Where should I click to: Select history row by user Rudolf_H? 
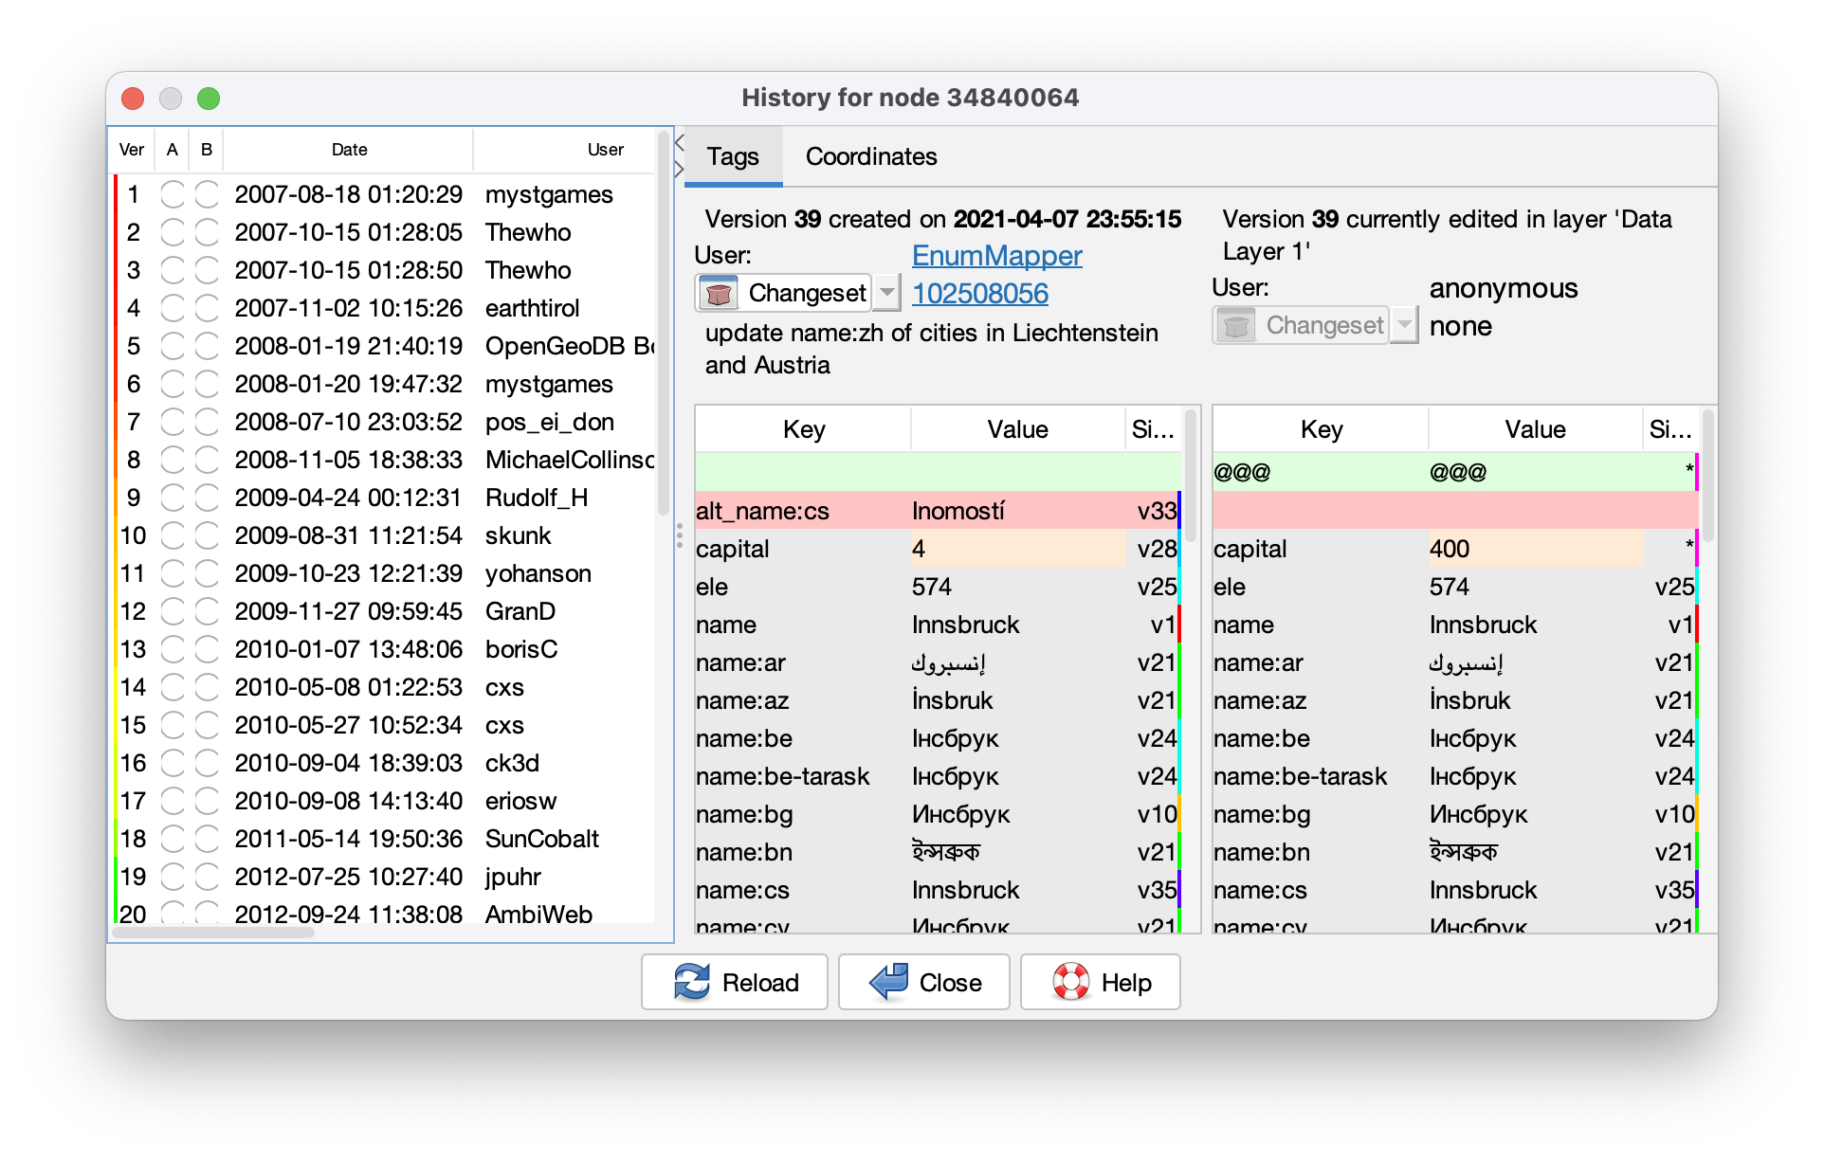384,498
